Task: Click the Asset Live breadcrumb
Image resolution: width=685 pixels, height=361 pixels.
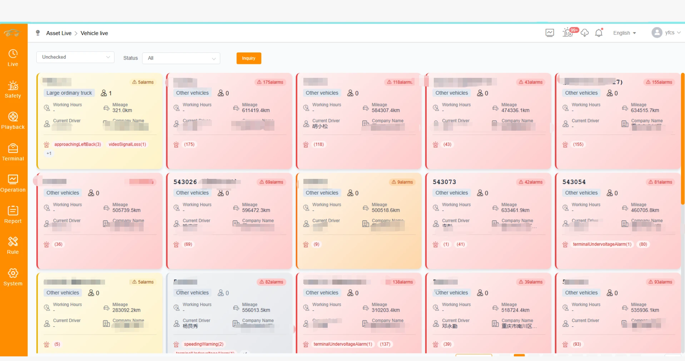Action: click(59, 33)
